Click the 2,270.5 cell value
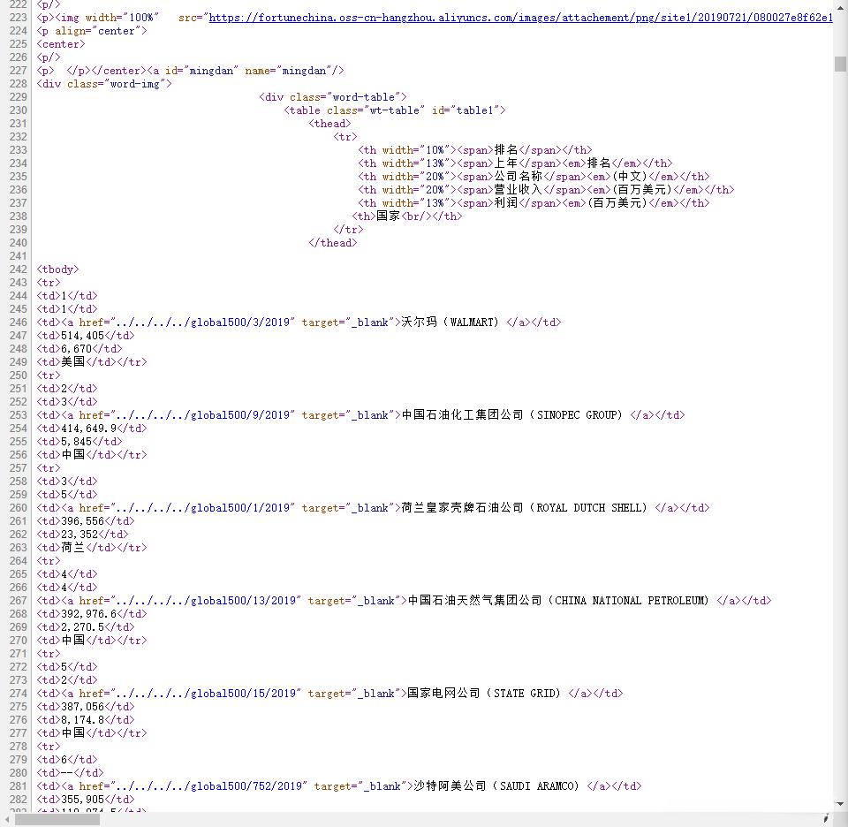This screenshot has width=848, height=827. tap(82, 627)
